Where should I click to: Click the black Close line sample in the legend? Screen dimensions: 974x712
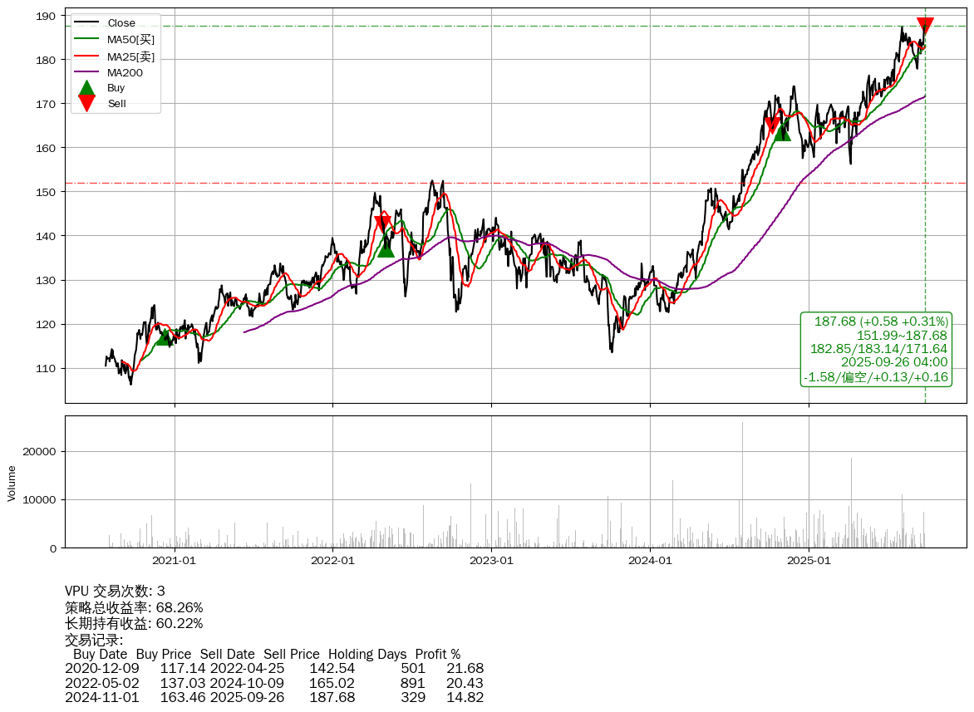point(86,23)
